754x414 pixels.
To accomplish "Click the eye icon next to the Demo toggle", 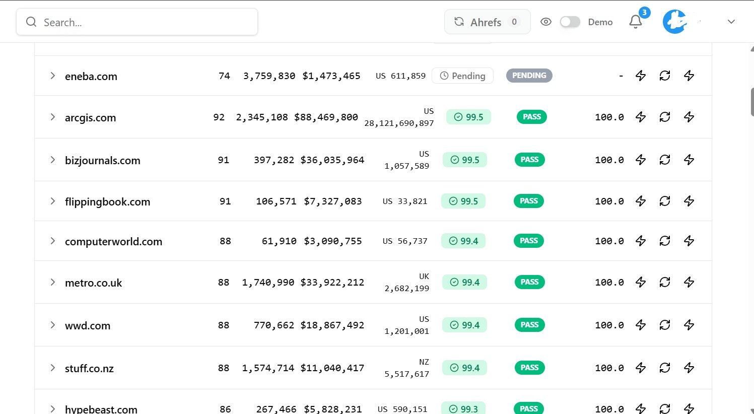I will pyautogui.click(x=546, y=22).
